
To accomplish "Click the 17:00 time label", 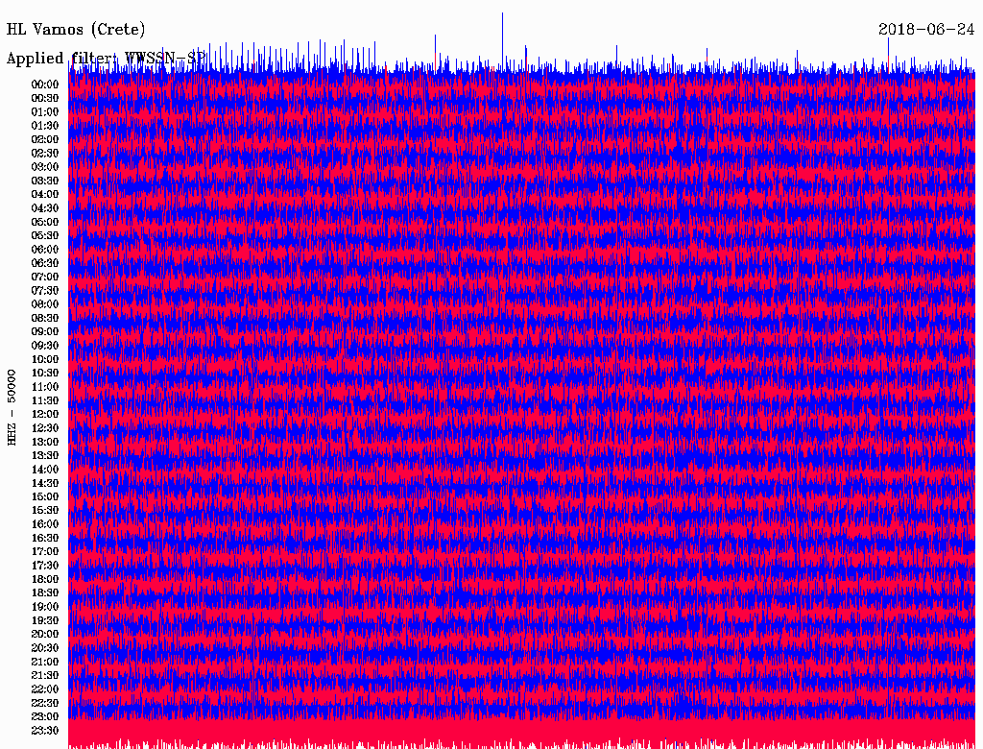I will coord(45,552).
